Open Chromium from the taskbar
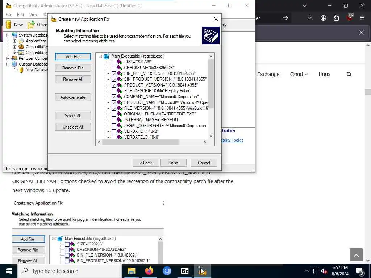The image size is (371, 278). click(167, 271)
